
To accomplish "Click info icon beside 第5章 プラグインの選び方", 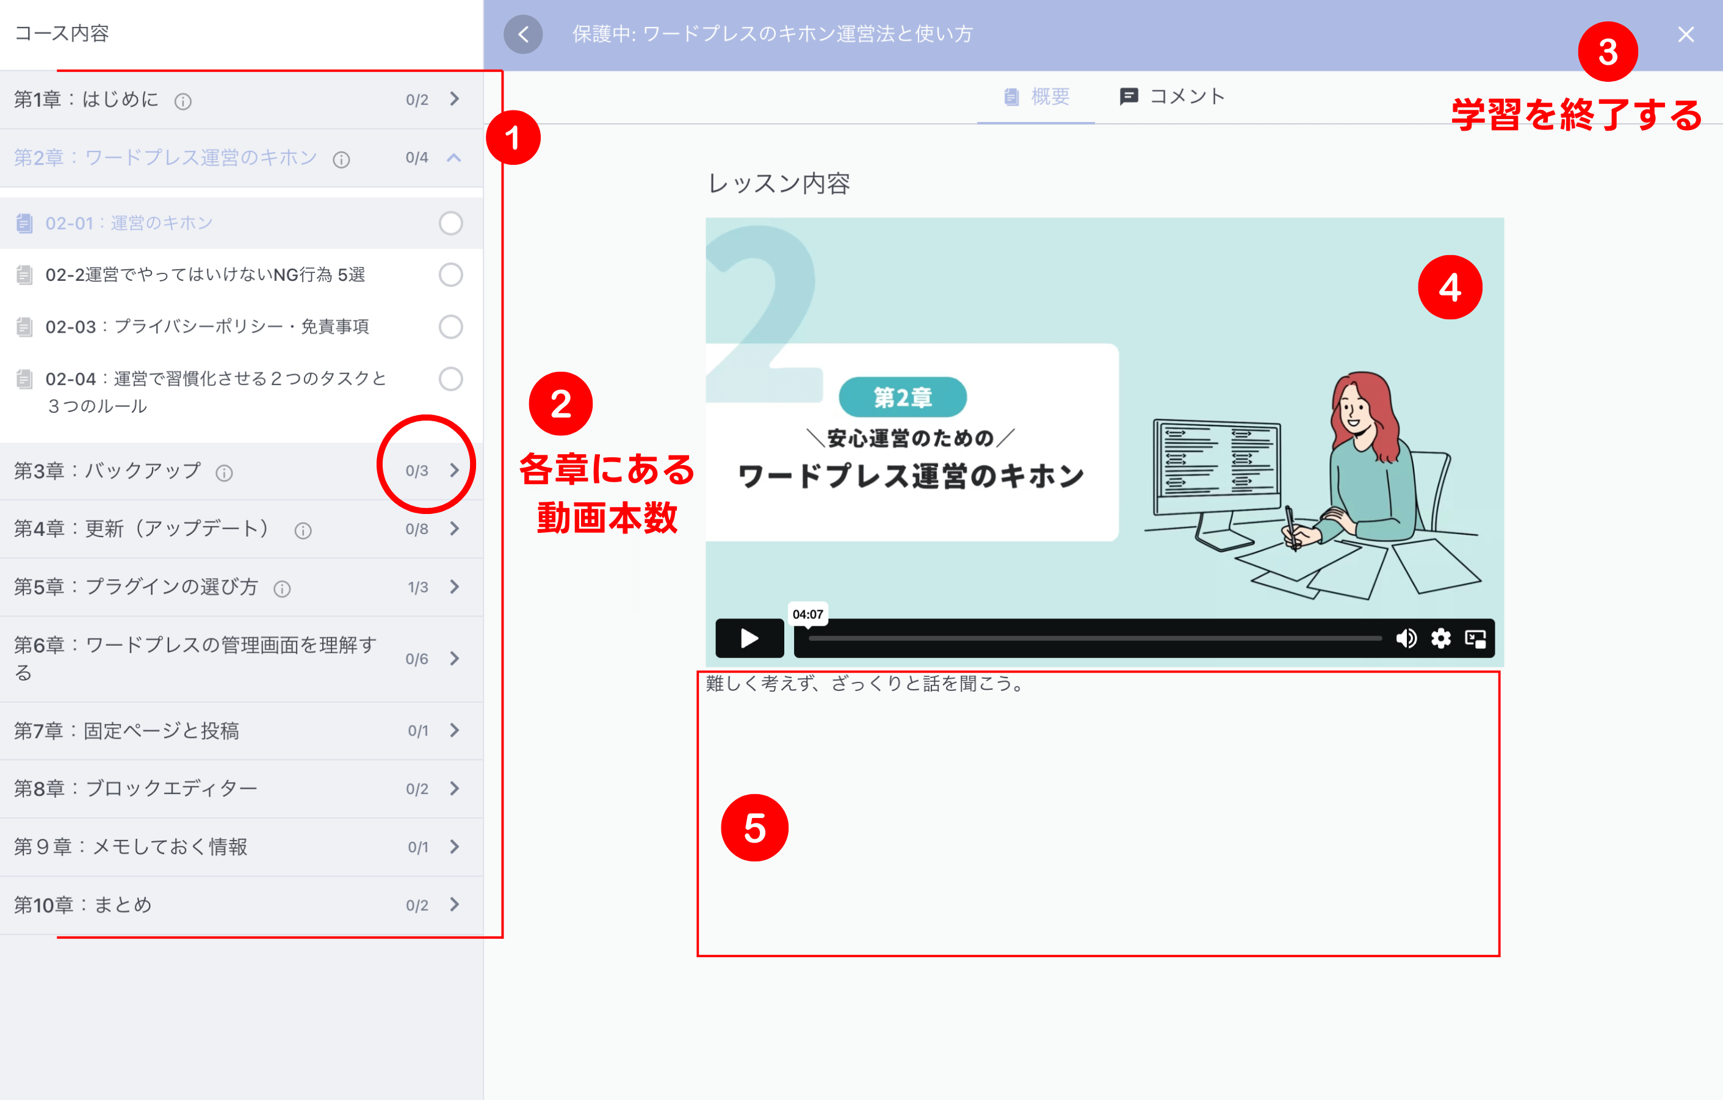I will pyautogui.click(x=282, y=588).
